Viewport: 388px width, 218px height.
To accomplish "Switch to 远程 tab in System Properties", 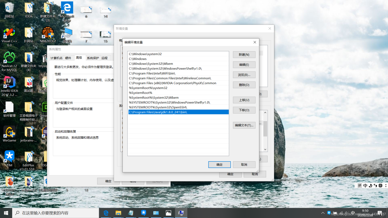I will point(105,58).
